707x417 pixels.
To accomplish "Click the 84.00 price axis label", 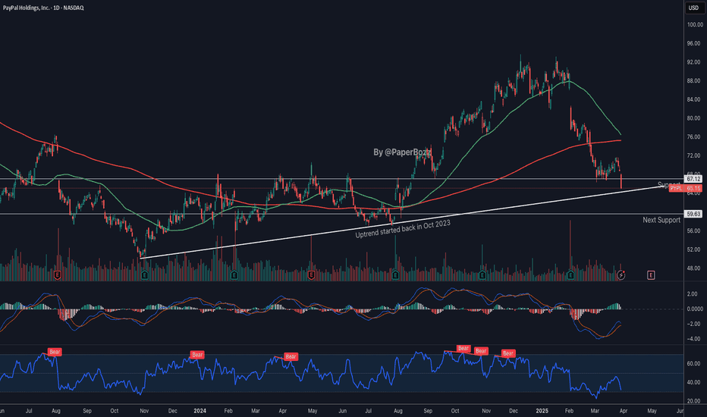I will pyautogui.click(x=693, y=99).
